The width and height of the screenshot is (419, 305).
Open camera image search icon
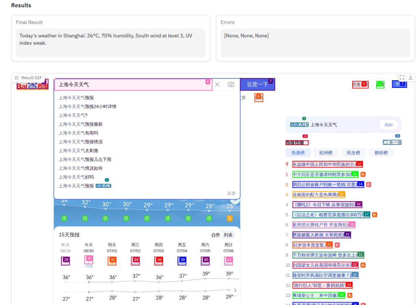pos(231,85)
